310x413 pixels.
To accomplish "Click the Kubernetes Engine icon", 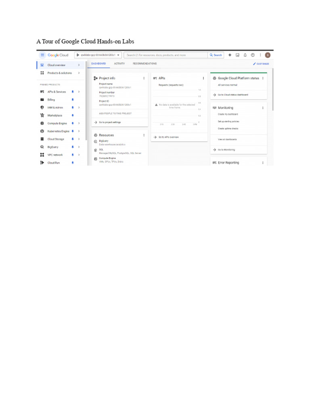I will coord(42,131).
